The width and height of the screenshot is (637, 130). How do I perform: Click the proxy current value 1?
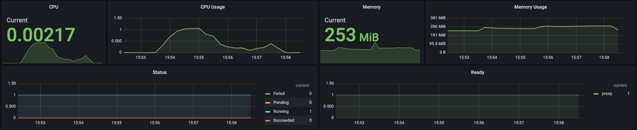[628, 94]
